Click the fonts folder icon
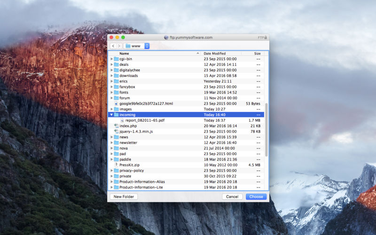 click(116, 92)
